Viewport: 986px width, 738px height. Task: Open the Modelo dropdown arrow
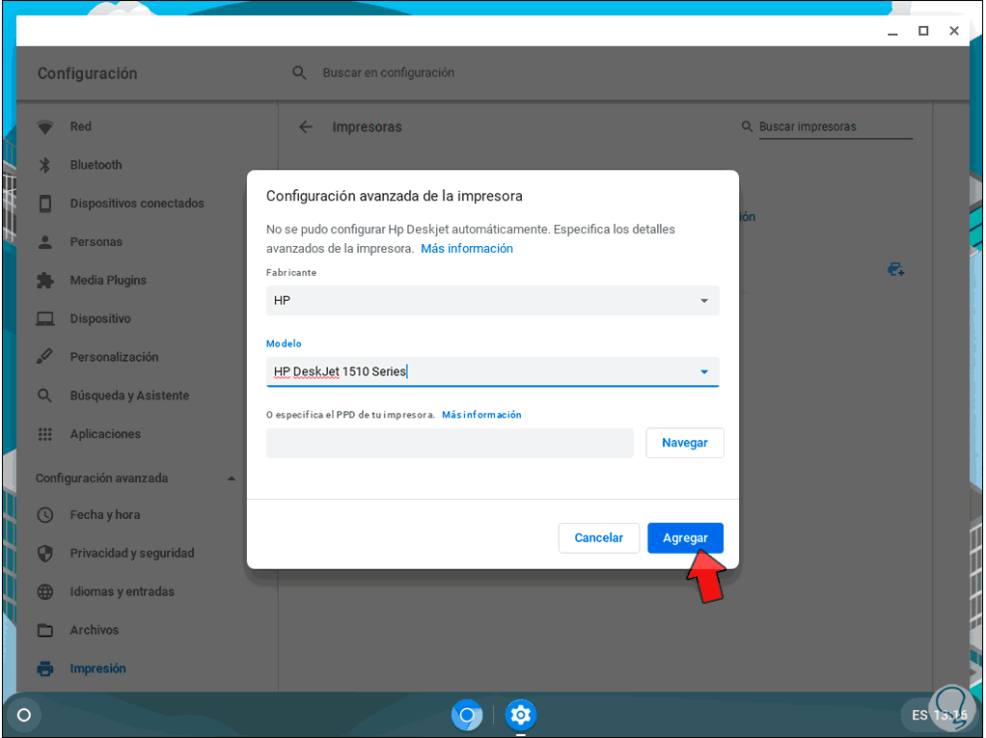704,372
